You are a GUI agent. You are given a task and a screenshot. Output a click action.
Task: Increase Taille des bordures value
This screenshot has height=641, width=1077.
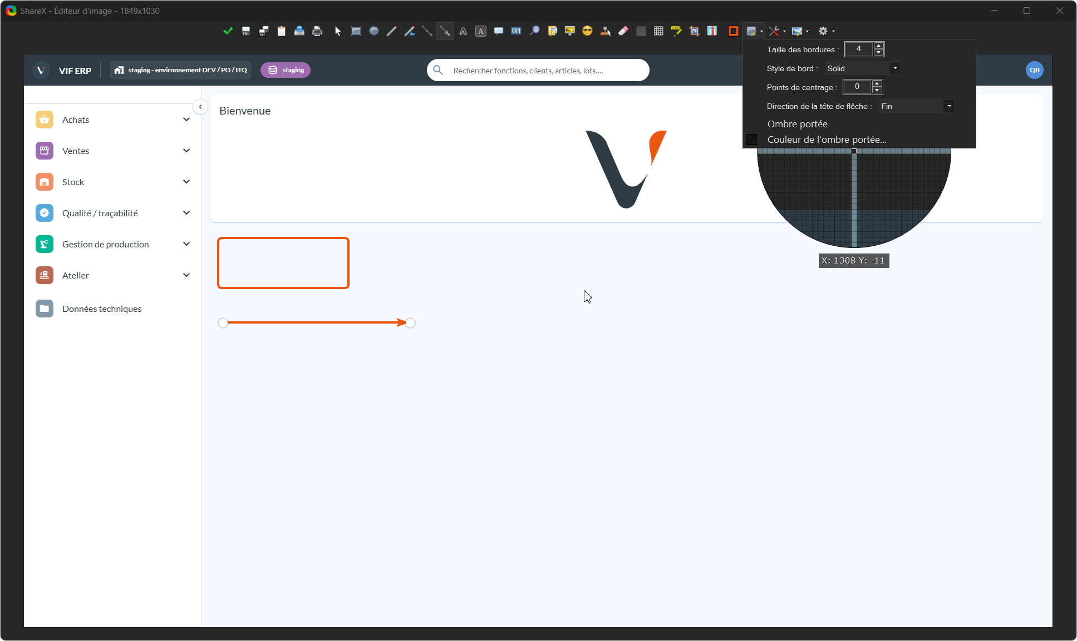[879, 46]
